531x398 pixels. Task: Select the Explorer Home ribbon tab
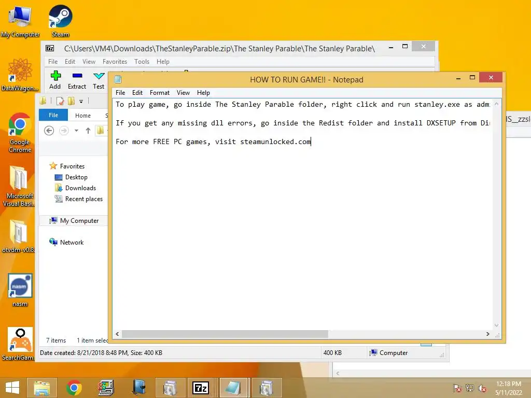tap(83, 116)
